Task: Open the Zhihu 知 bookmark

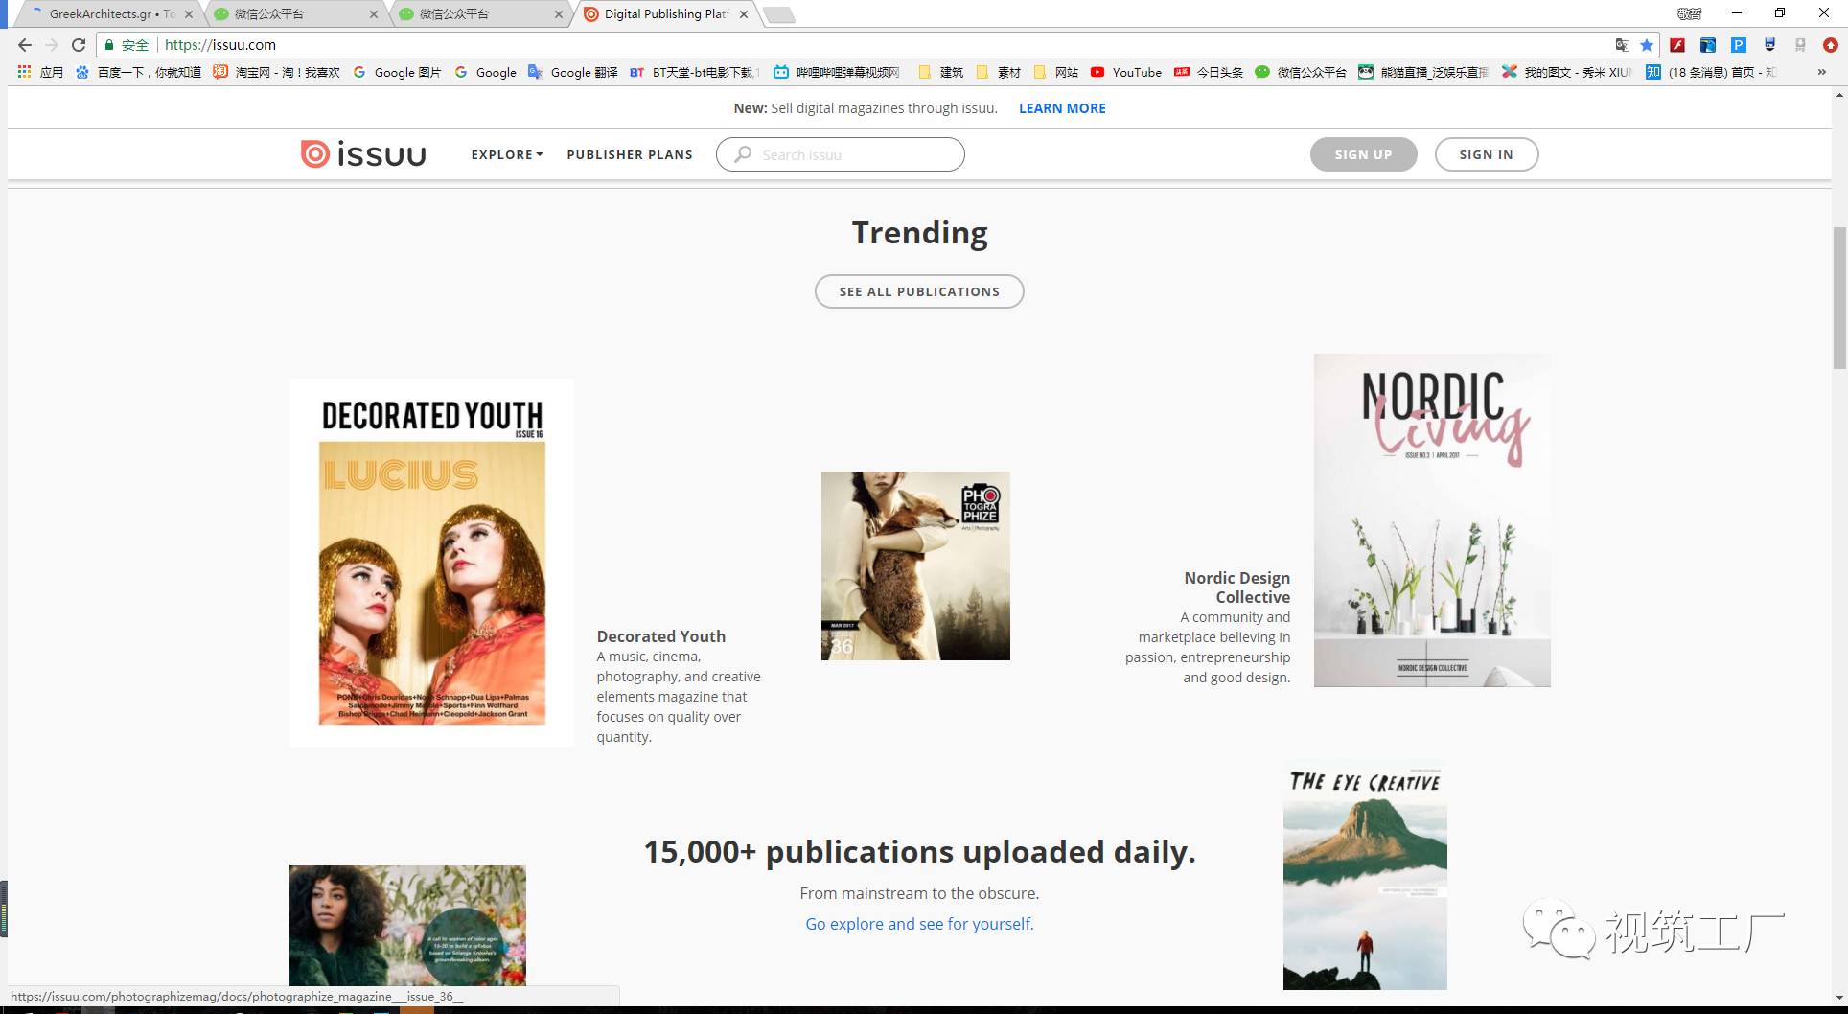Action: pos(1711,72)
